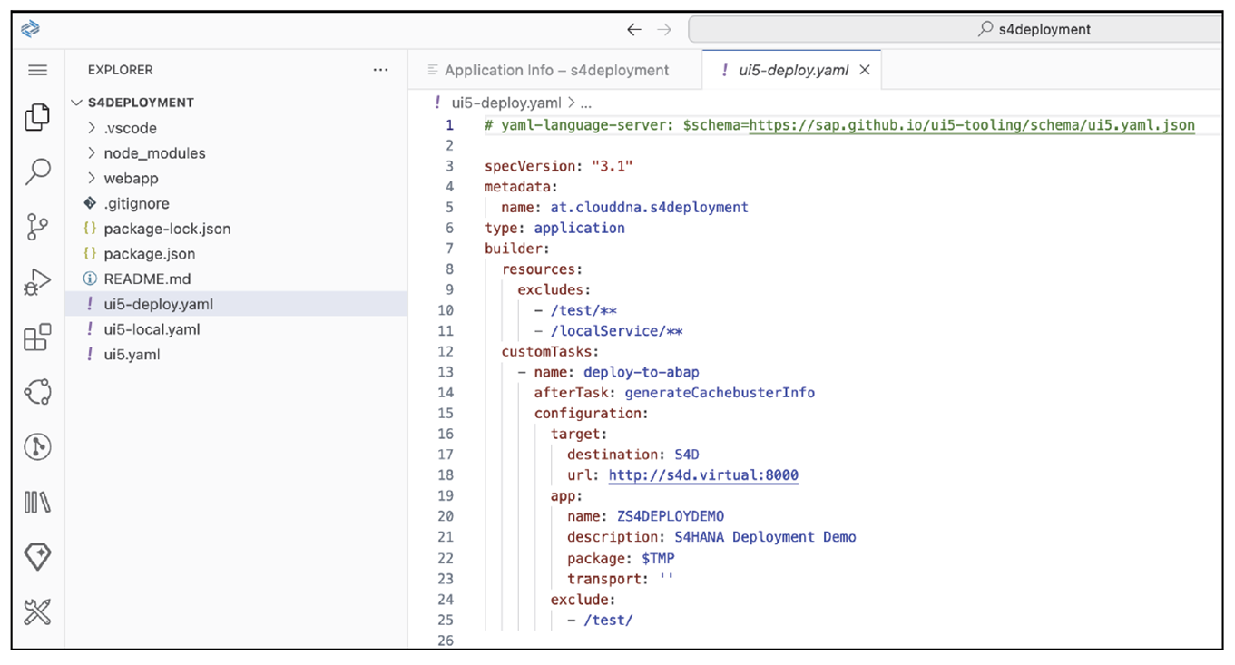
Task: Click the SAP Business Application Studio logo
Action: [30, 29]
